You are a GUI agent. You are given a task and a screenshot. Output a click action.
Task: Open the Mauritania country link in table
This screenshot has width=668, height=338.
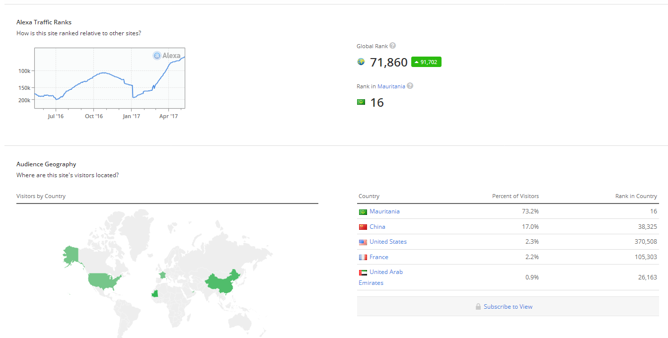click(x=384, y=211)
